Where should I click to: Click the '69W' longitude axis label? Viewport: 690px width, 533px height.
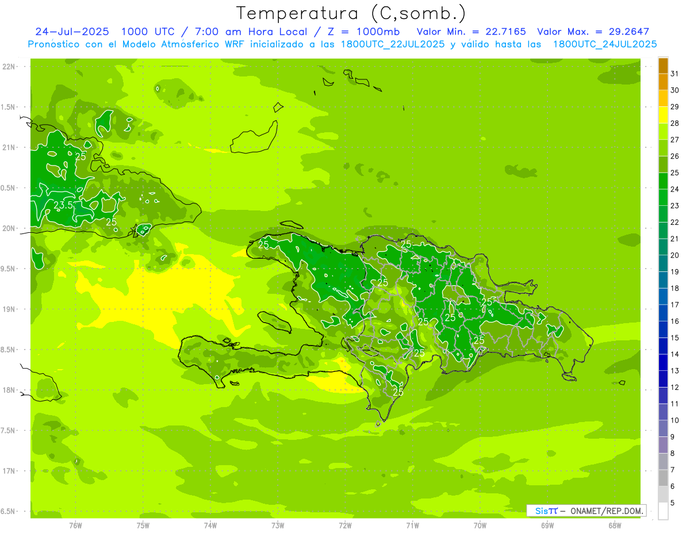(x=547, y=526)
